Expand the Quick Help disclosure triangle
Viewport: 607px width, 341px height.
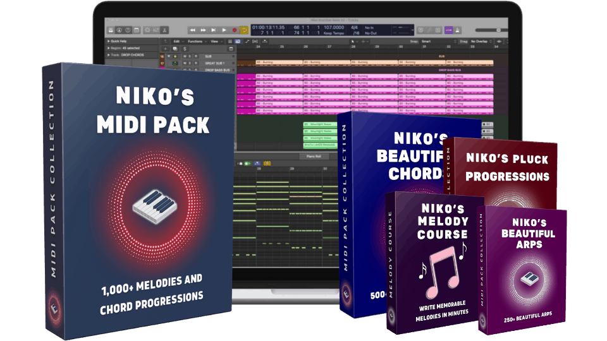108,41
